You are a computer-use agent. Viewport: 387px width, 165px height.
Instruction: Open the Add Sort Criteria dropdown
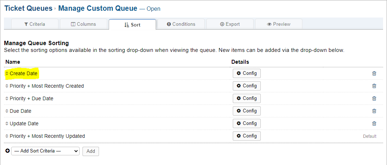[x=46, y=151]
